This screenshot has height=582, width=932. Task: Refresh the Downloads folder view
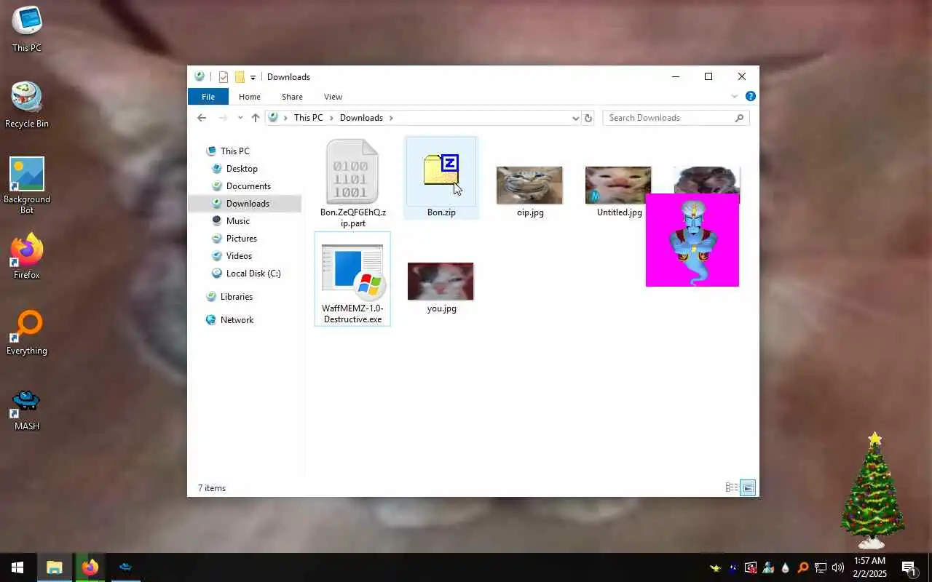pos(588,118)
